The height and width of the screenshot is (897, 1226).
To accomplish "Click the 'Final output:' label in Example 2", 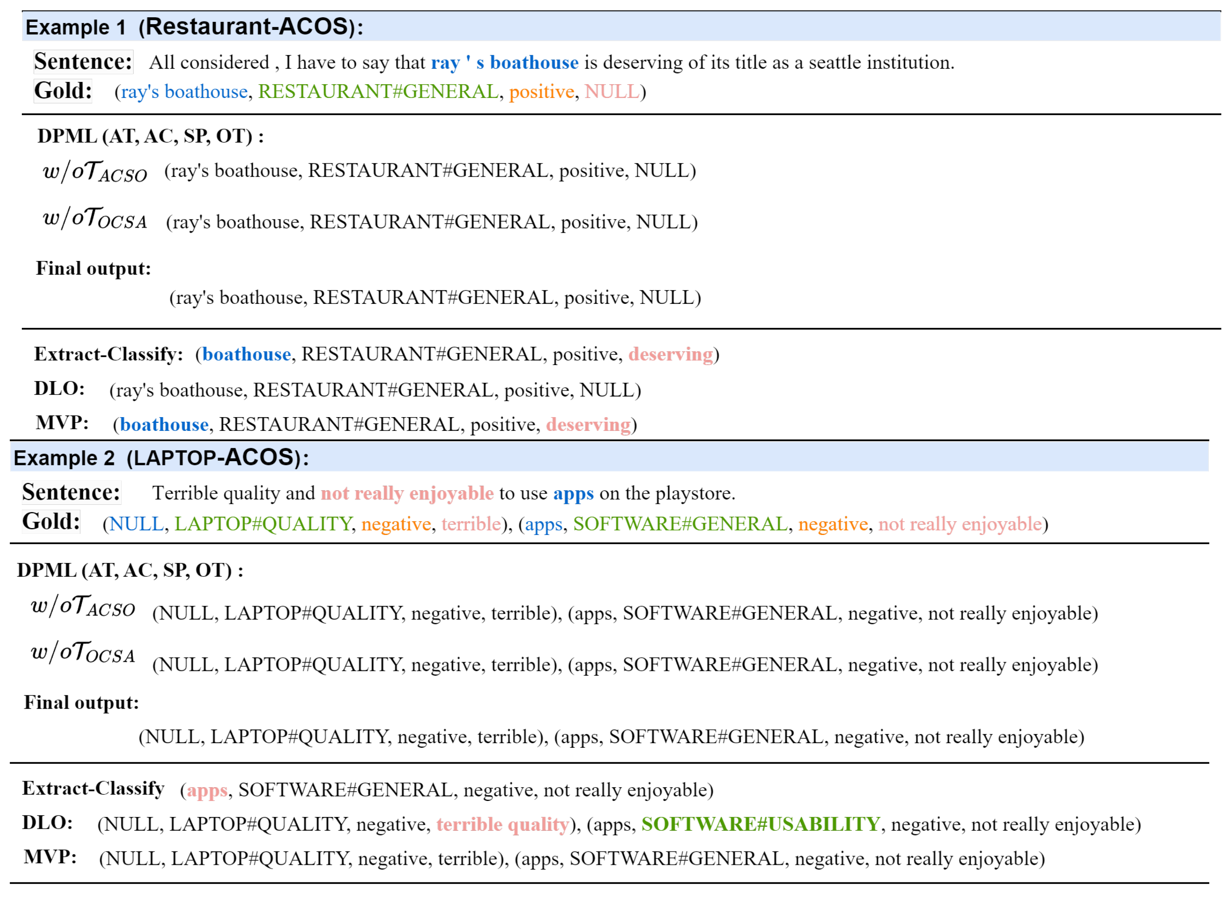I will [82, 703].
